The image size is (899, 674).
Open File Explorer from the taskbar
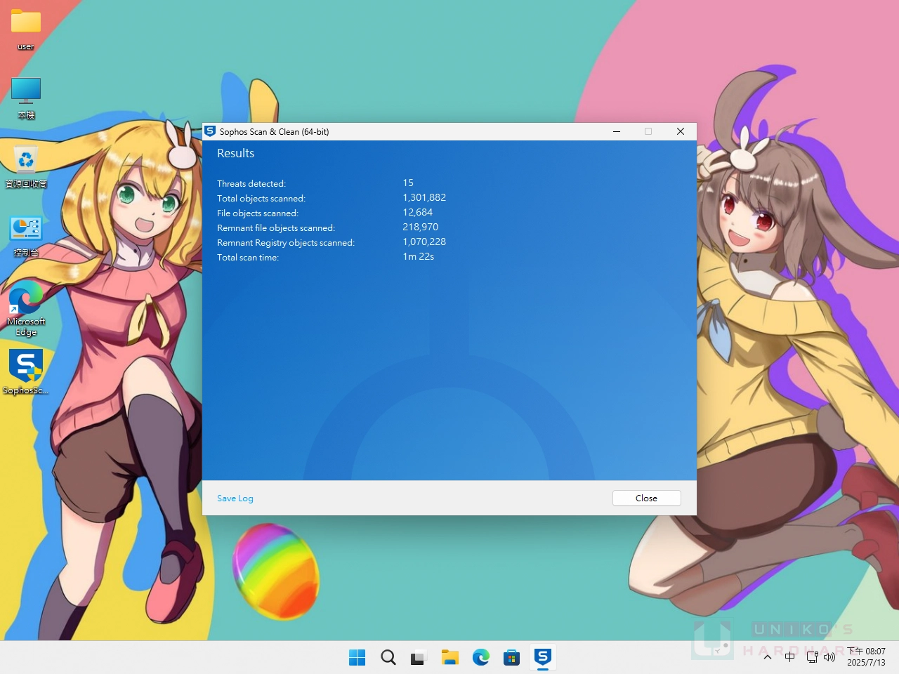pos(449,657)
